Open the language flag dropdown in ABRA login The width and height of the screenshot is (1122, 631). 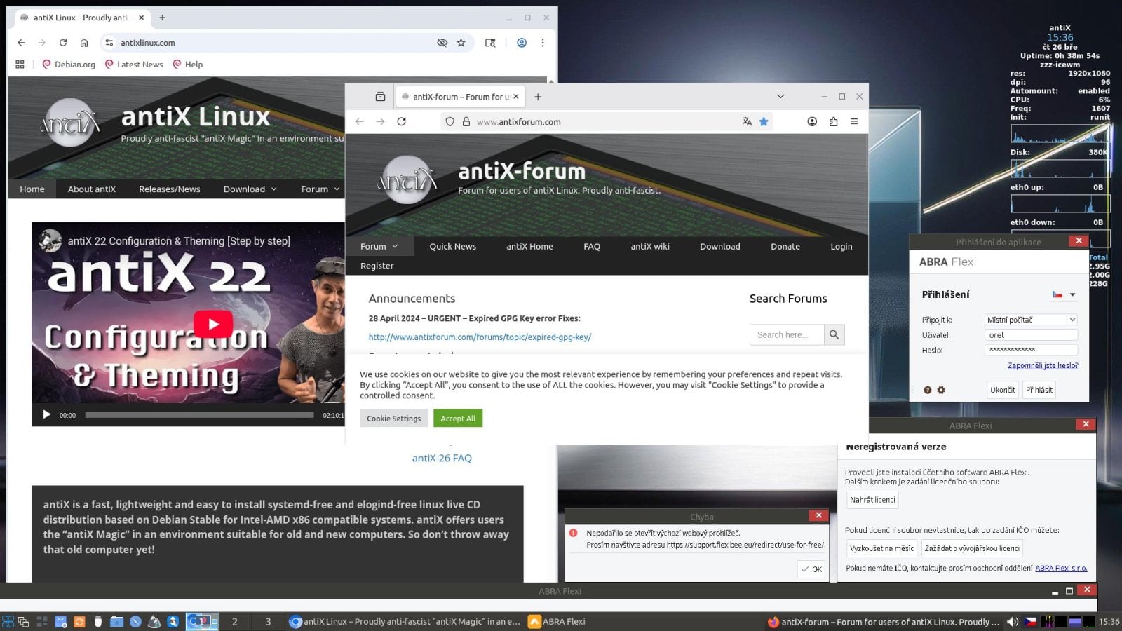(x=1064, y=294)
